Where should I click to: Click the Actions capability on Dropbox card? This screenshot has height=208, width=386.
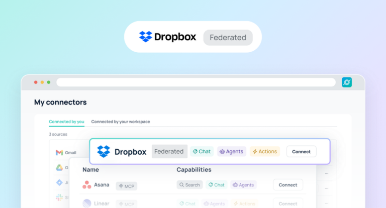pos(265,151)
